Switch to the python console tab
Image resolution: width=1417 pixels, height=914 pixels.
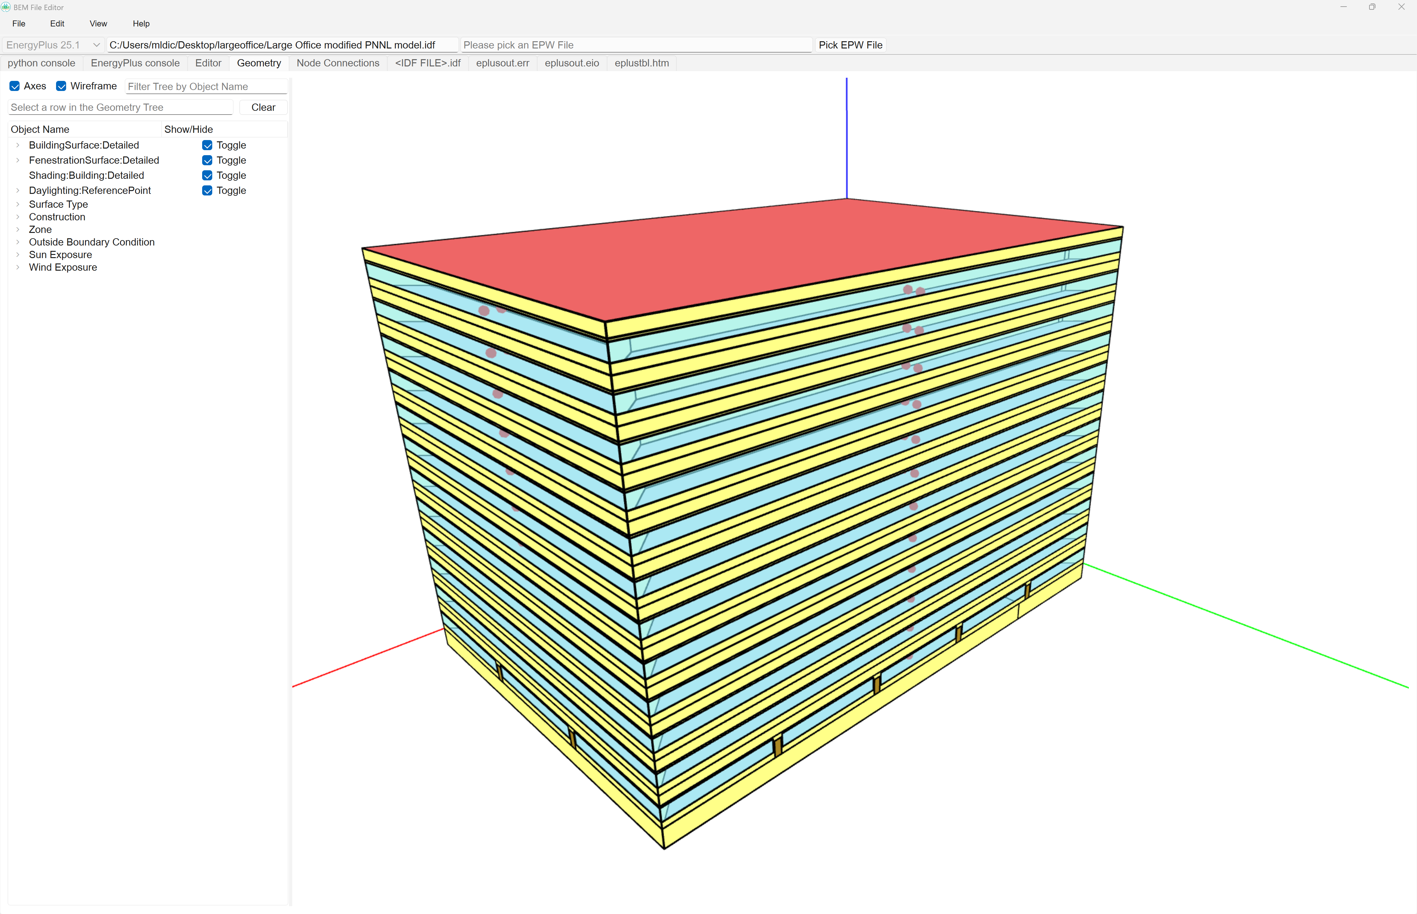tap(42, 63)
